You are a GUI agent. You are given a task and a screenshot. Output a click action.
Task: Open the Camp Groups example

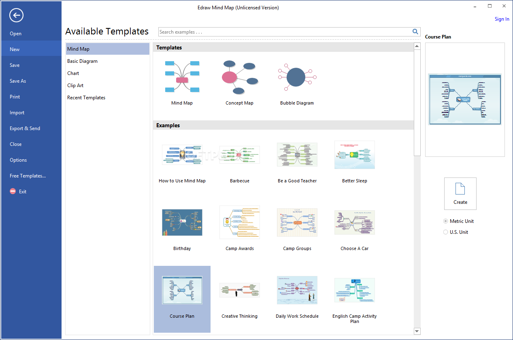coord(297,222)
